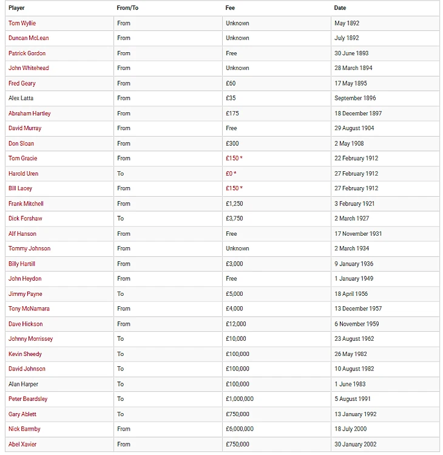Viewport: 443px width, 455px height.
Task: Click the £0 * fee link for Harold Uren
Action: (x=231, y=174)
